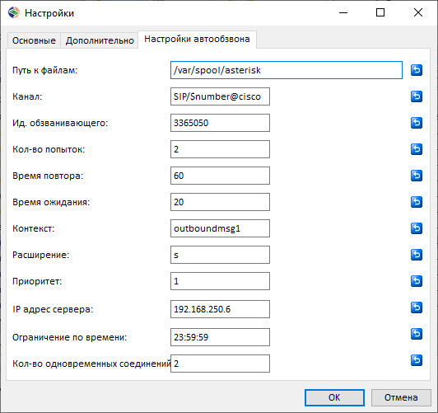The width and height of the screenshot is (438, 413).
Task: Focus the file path field '/var/spool/asterisk'
Action: pos(287,70)
